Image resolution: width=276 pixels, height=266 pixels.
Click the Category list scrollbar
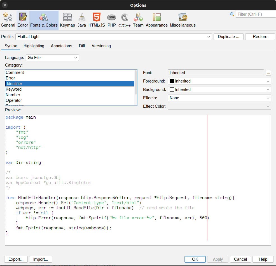(x=136, y=82)
